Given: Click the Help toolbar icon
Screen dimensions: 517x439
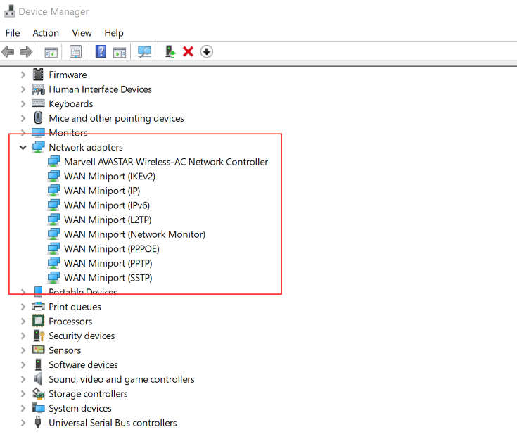Looking at the screenshot, I should click(101, 51).
